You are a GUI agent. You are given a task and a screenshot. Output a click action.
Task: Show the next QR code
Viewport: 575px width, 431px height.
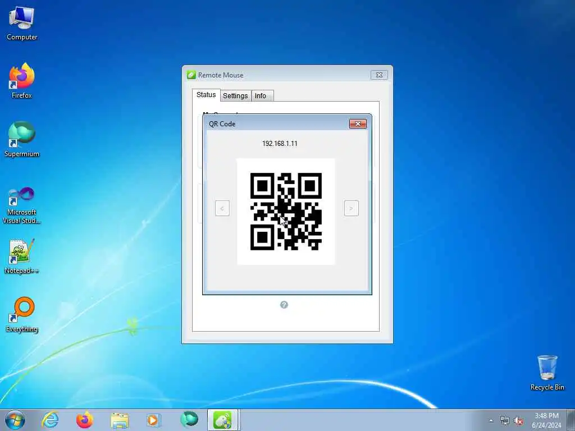[x=352, y=208]
